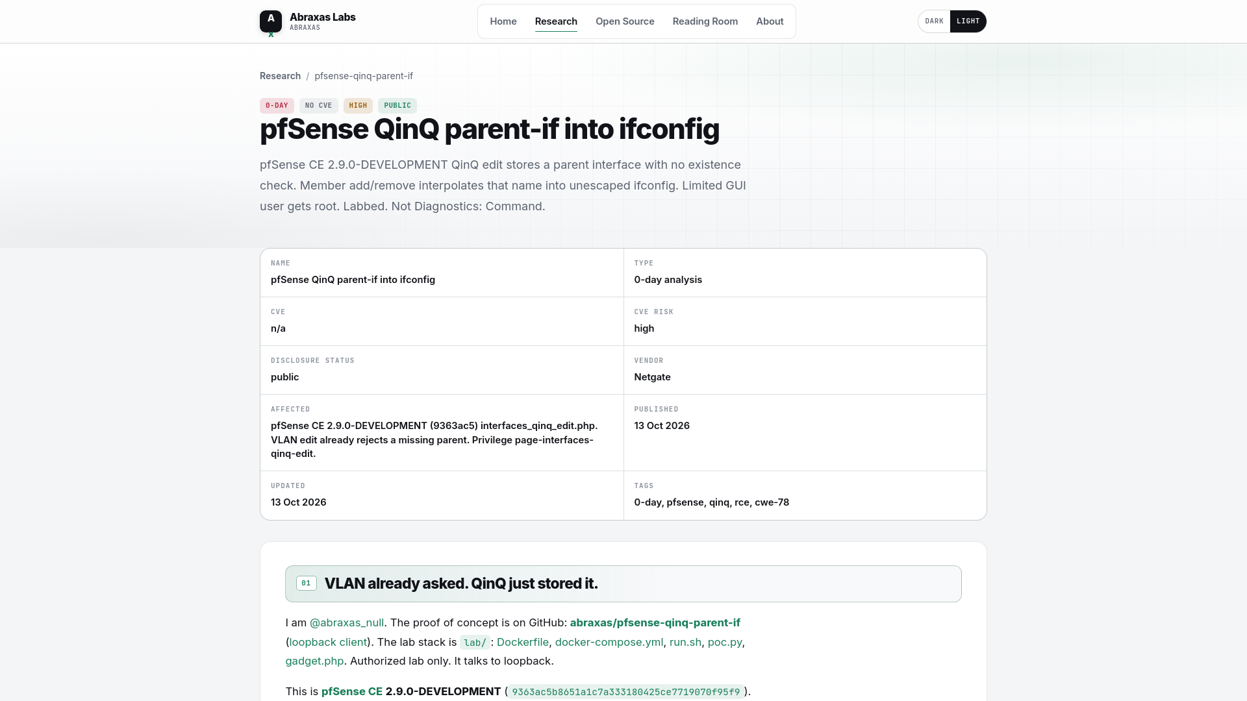1247x701 pixels.
Task: Open the Reading Room nav item
Action: click(705, 21)
